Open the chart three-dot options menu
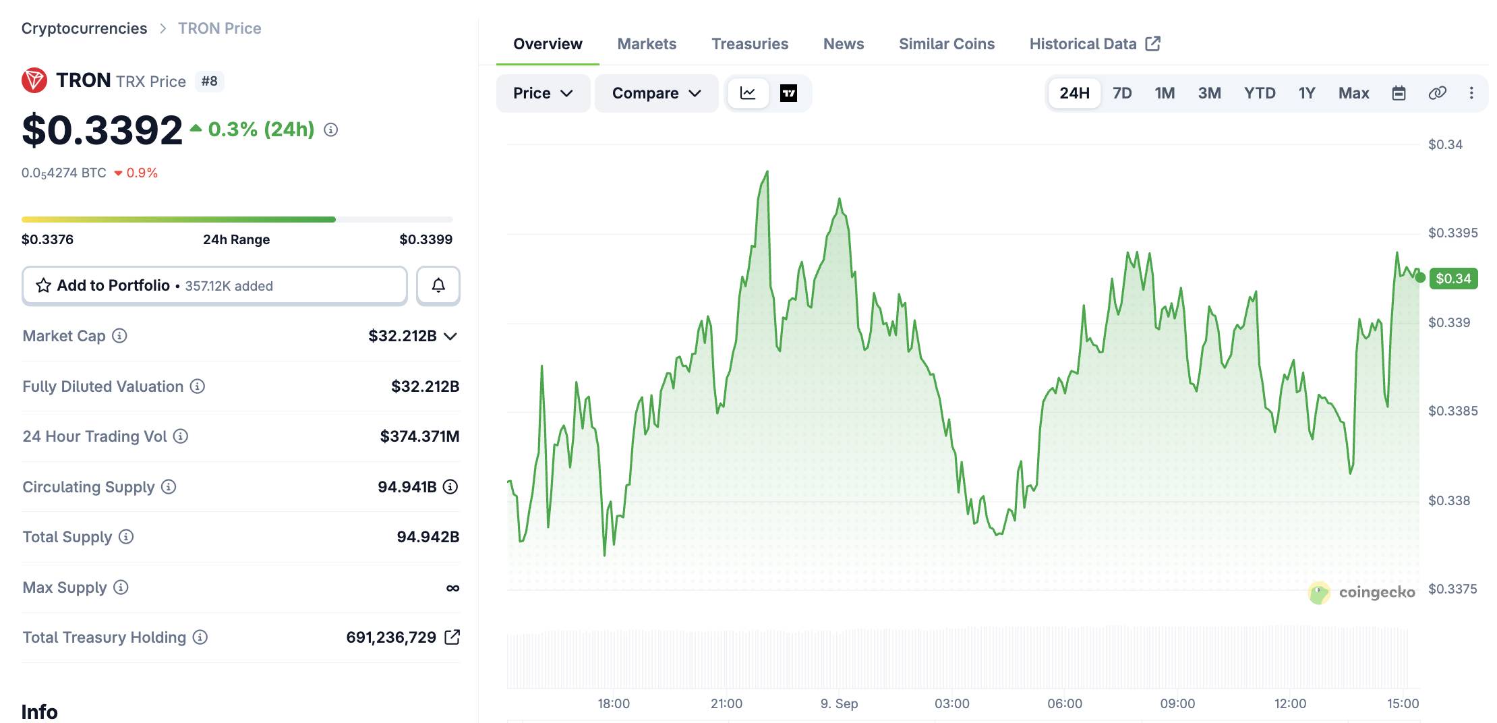The width and height of the screenshot is (1497, 723). point(1471,93)
